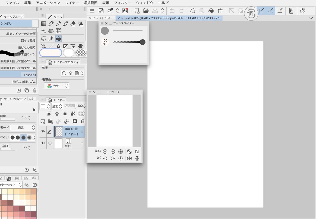Image resolution: width=316 pixels, height=219 pixels.
Task: Open the 編集 menu
Action: tap(28, 3)
